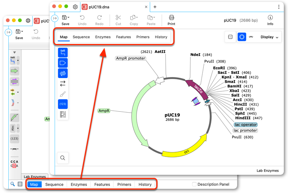Click the Paste toolbar icon
288x193 pixels.
pos(150,17)
